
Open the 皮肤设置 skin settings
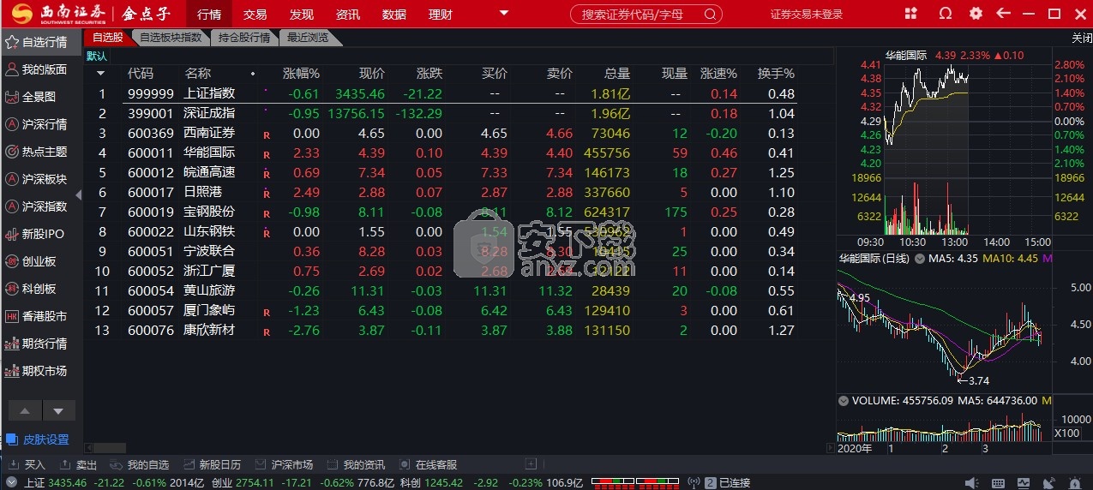(x=38, y=439)
